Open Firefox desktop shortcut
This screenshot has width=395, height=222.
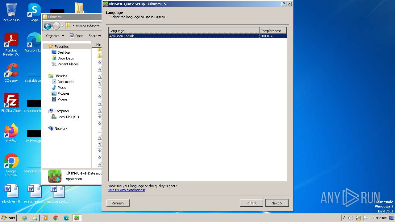[x=11, y=133]
